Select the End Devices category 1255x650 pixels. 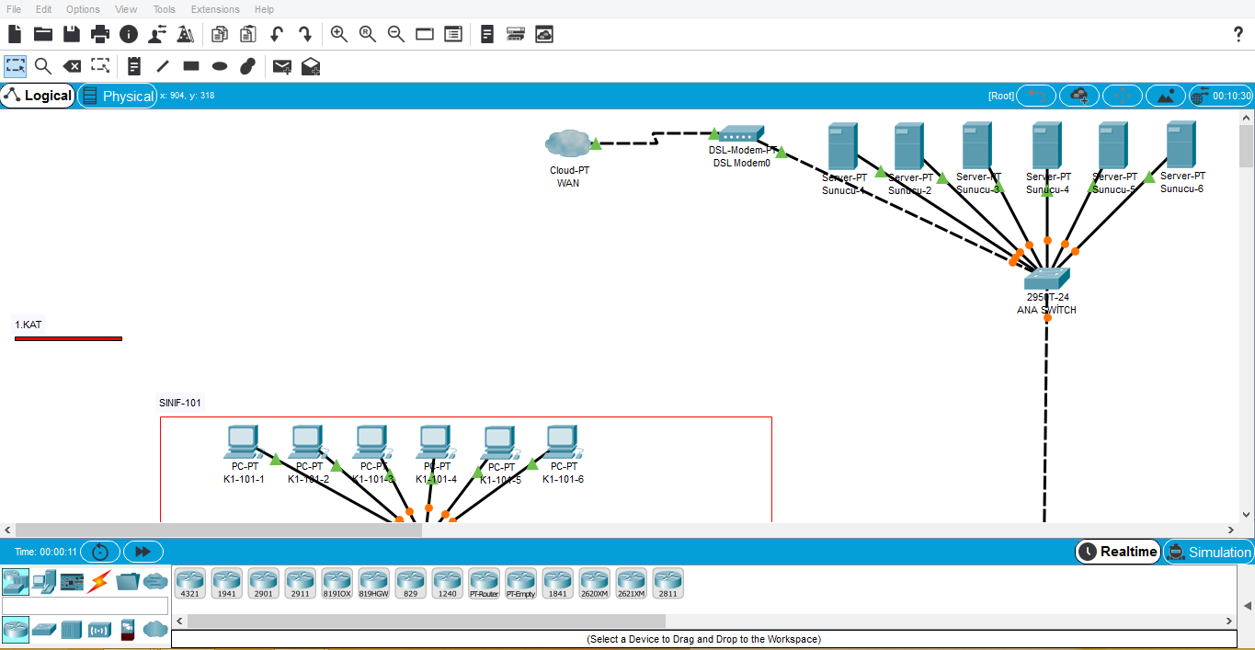(43, 581)
